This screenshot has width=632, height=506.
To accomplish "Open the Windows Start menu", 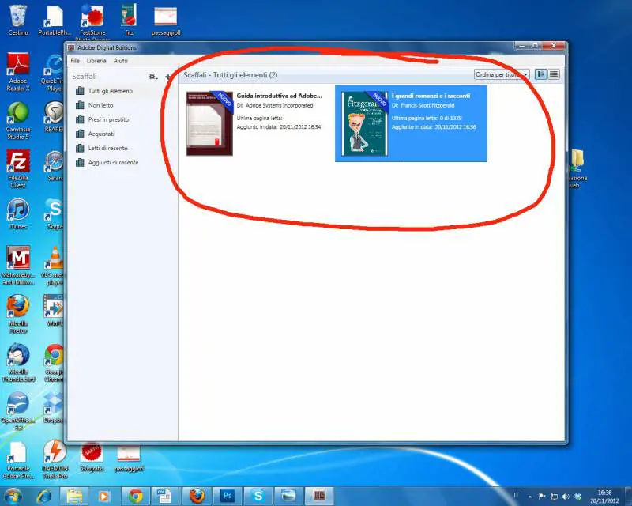I will click(x=13, y=496).
